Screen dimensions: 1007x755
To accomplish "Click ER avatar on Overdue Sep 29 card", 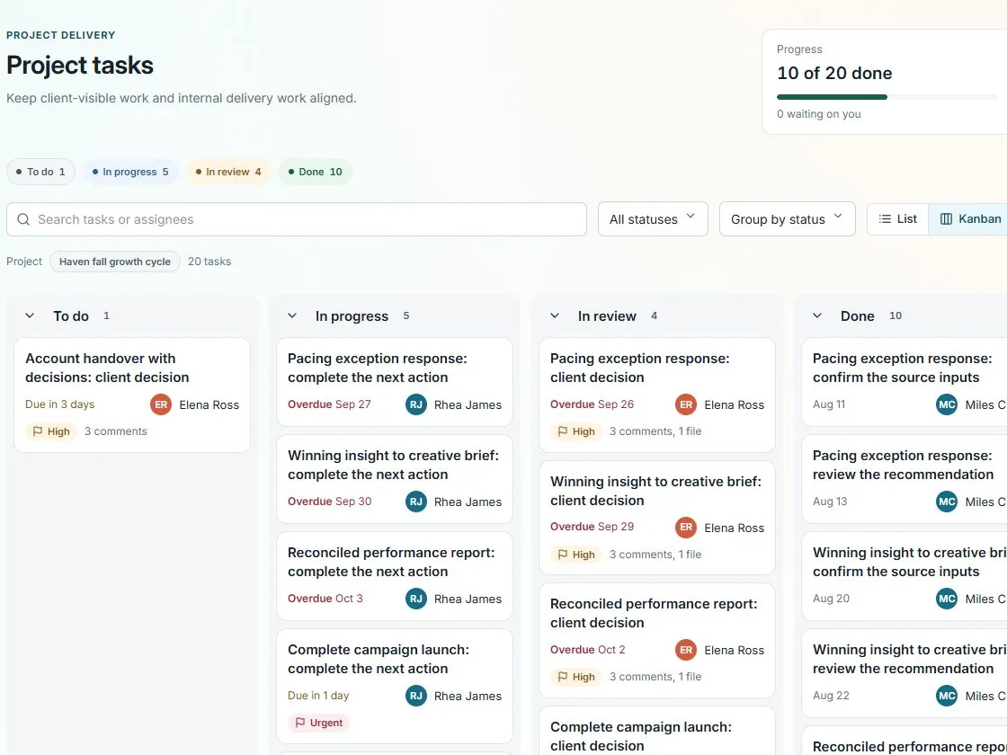I will tap(686, 527).
